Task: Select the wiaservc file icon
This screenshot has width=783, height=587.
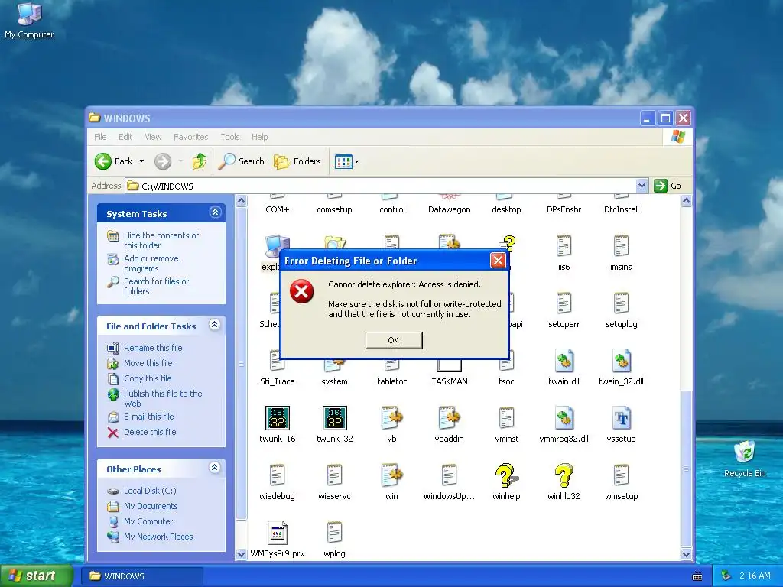Action: (335, 475)
